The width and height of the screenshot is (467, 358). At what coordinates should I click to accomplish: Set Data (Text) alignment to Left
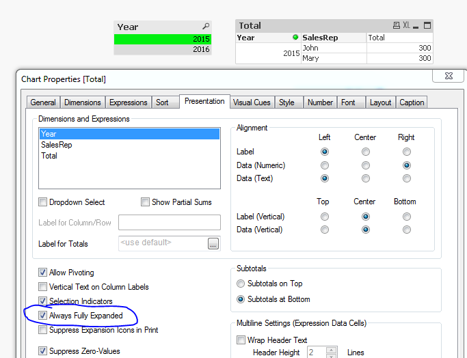pos(325,178)
